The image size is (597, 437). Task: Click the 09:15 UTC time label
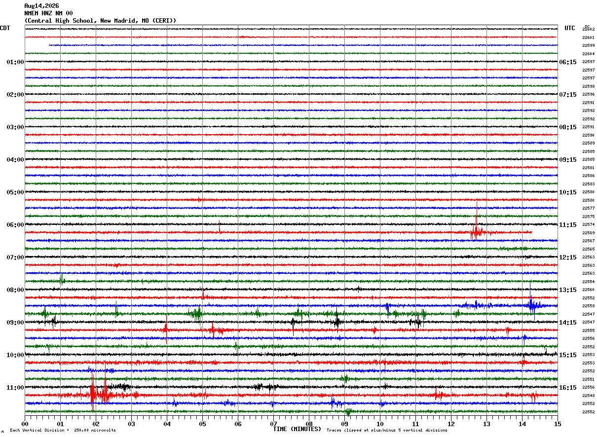point(568,160)
